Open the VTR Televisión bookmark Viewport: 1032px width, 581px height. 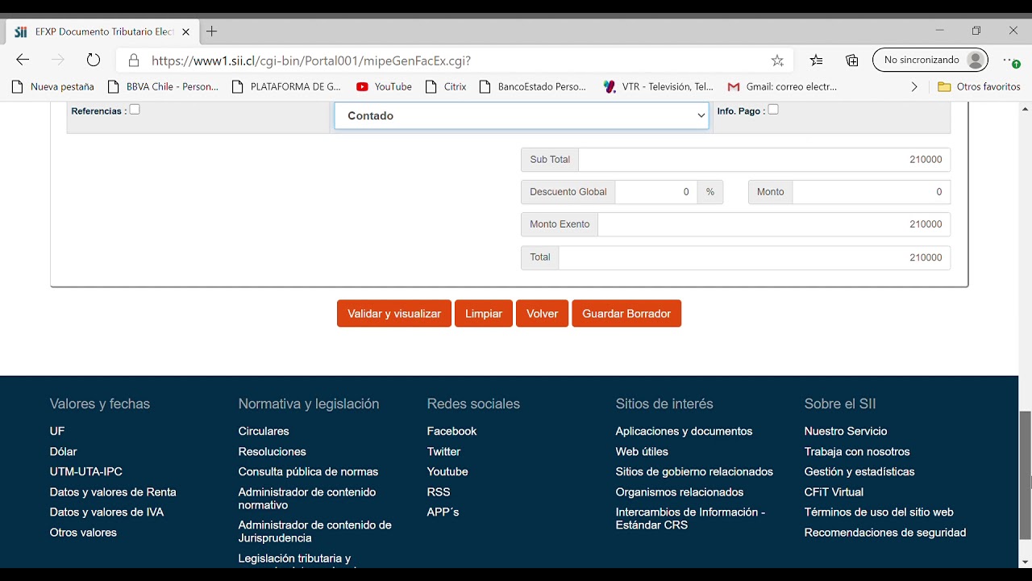(658, 87)
